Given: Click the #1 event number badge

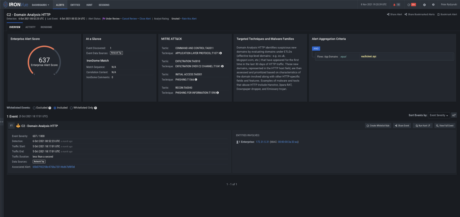Looking at the screenshot, I should pos(11,125).
